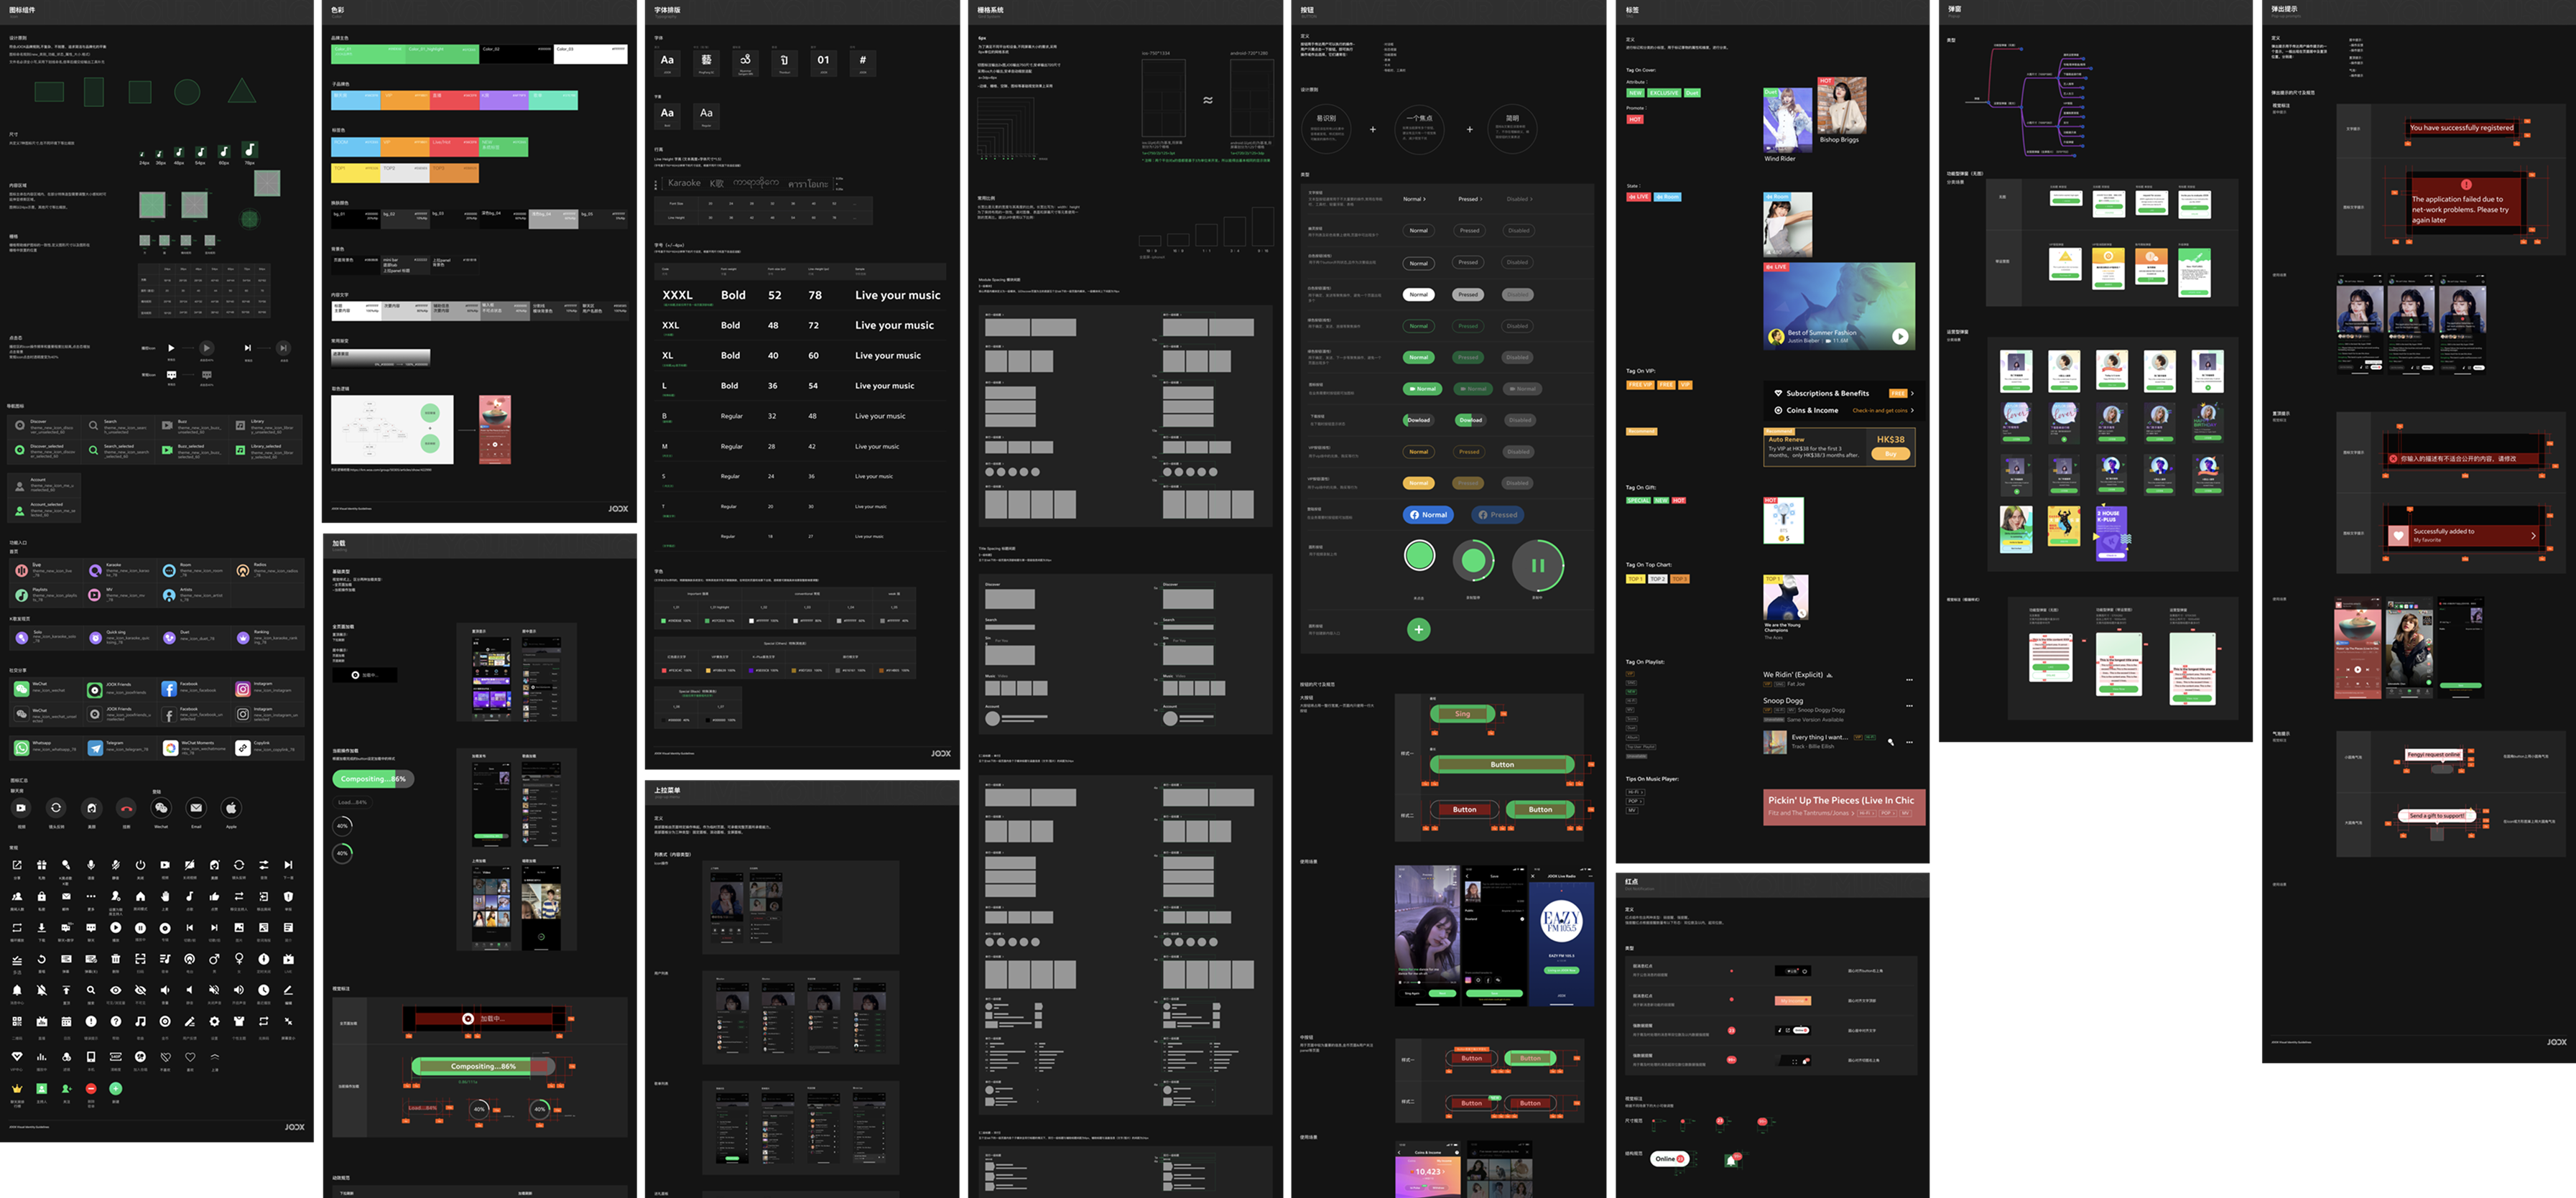Image resolution: width=2576 pixels, height=1198 pixels.
Task: Click the green 'Compositing...86%' progress button
Action: pyautogui.click(x=373, y=779)
